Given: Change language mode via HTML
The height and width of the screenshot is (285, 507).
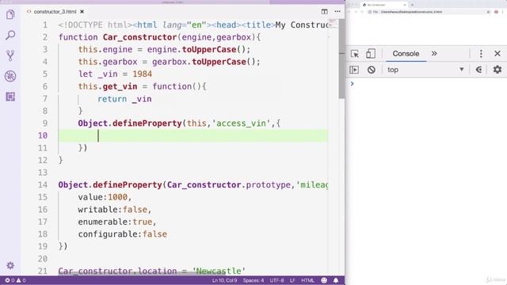Looking at the screenshot, I should [x=307, y=280].
